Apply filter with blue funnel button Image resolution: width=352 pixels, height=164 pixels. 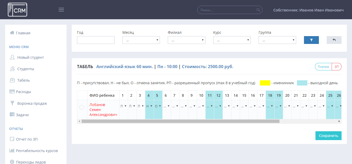pos(311,40)
